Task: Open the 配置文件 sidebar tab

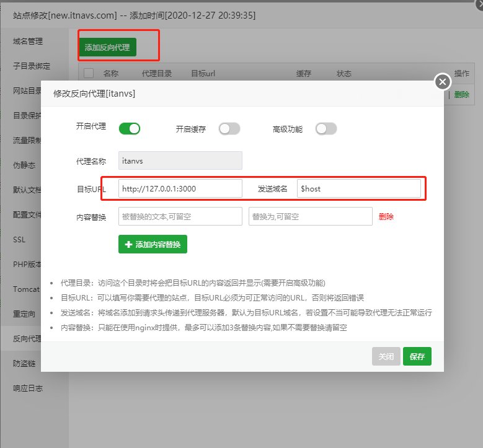Action: (27, 214)
